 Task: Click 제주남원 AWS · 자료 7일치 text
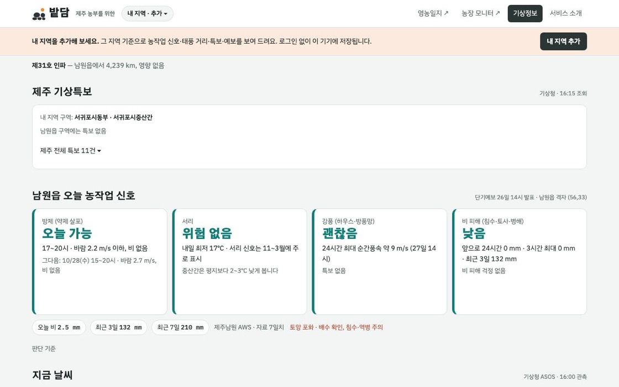[x=249, y=327]
